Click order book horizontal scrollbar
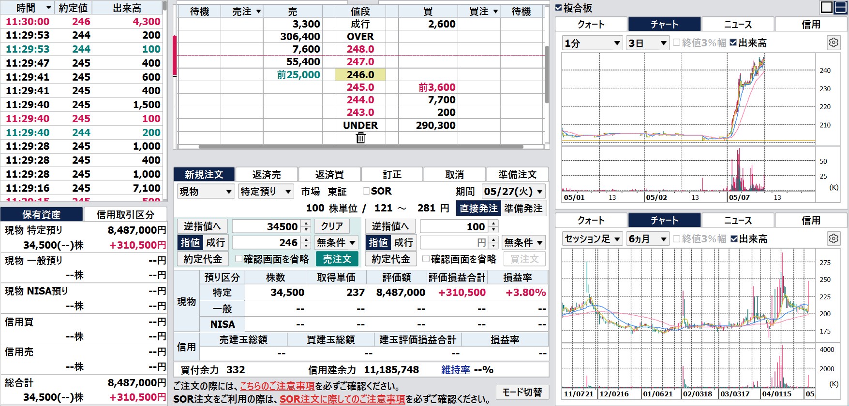The width and height of the screenshot is (849, 406). [361, 147]
